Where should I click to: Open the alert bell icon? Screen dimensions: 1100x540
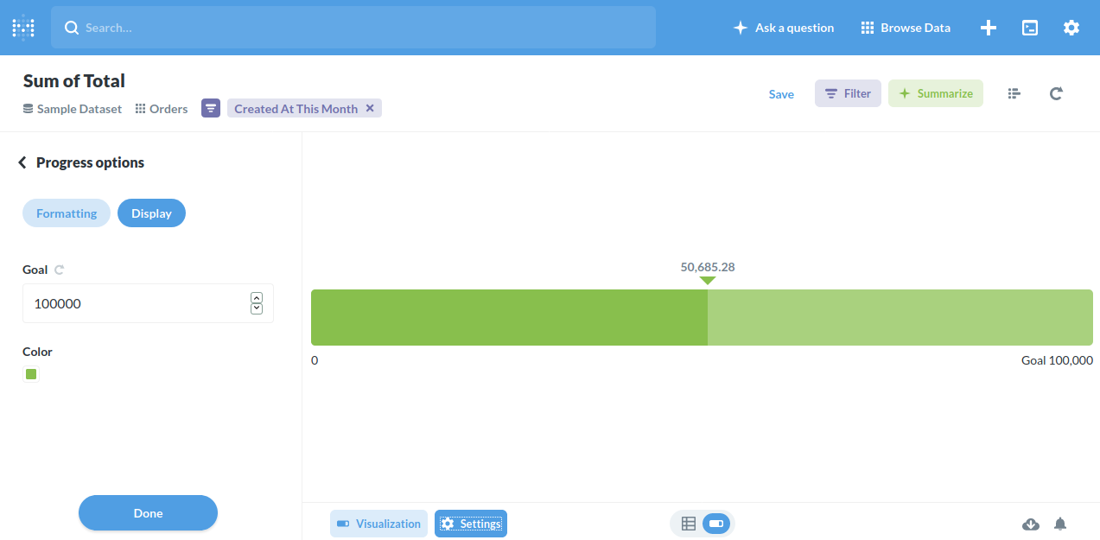(x=1060, y=524)
